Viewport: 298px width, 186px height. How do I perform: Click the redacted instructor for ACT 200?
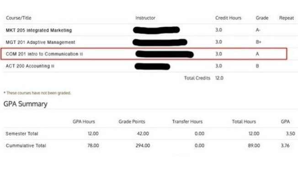pyautogui.click(x=152, y=67)
